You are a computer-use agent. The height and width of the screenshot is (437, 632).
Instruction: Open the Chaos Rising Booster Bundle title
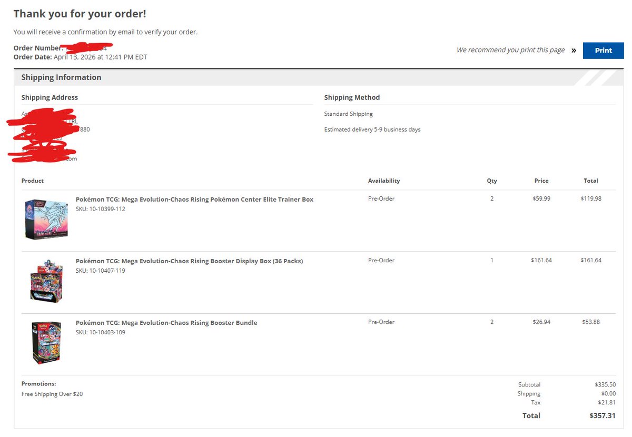click(166, 323)
